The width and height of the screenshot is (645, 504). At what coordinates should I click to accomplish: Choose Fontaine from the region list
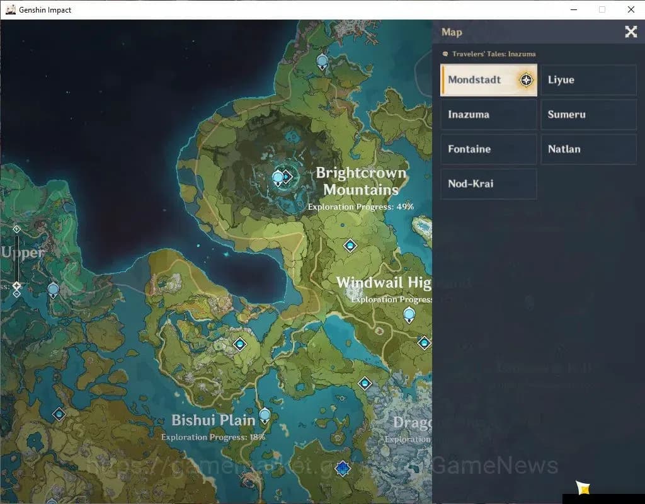(x=489, y=149)
